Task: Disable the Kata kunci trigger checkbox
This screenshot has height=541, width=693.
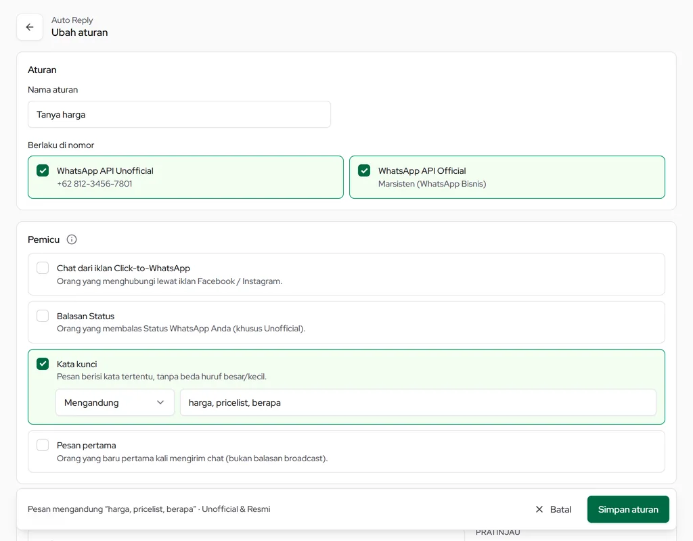Action: pyautogui.click(x=43, y=364)
